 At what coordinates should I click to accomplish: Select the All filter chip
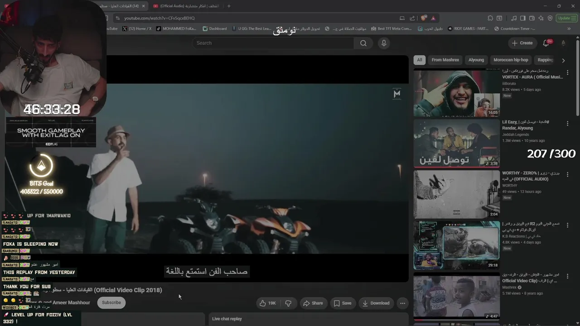[420, 60]
